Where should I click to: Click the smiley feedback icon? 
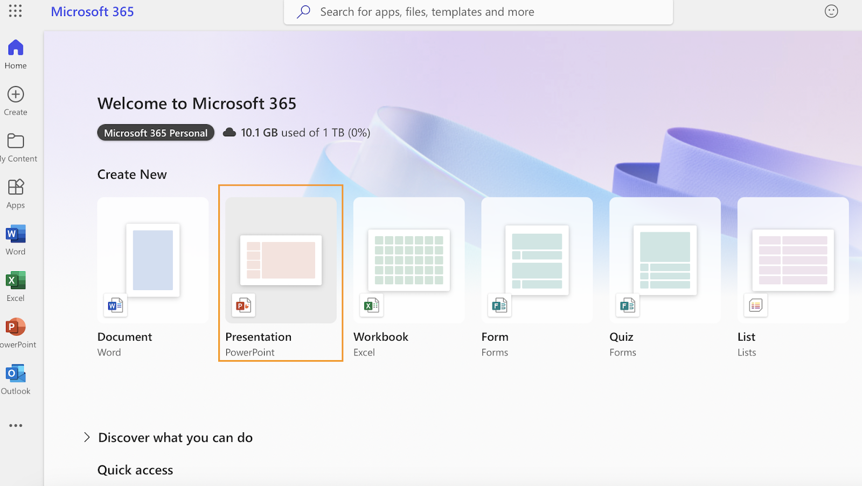point(831,11)
